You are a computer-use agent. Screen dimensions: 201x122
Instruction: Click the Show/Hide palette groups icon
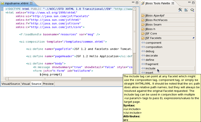click(x=186, y=10)
